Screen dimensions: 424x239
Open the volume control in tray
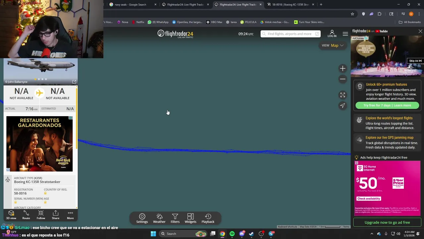click(x=398, y=234)
